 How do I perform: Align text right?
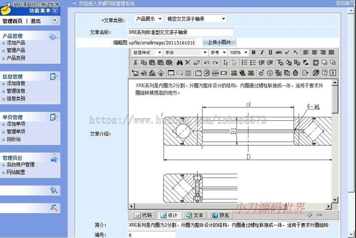[x=323, y=52]
